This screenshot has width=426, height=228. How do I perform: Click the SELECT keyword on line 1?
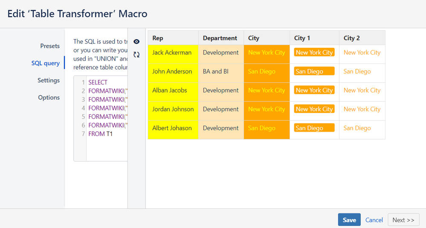point(98,82)
